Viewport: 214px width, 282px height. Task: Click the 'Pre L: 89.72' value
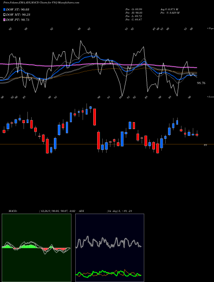(x=134, y=16)
